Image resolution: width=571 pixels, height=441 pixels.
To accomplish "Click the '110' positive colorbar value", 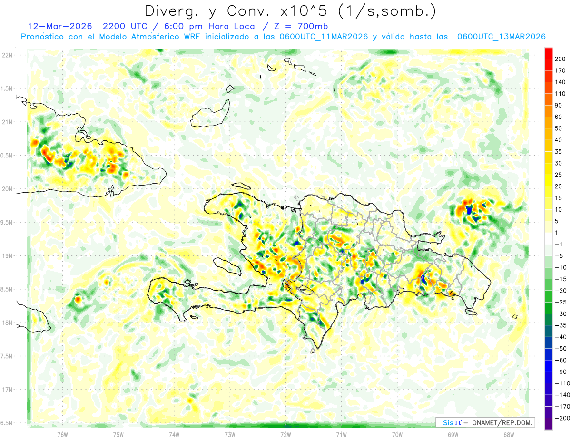I will (561, 94).
